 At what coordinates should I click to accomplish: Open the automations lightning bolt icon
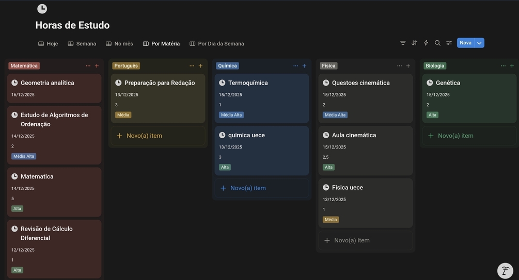[x=426, y=43]
